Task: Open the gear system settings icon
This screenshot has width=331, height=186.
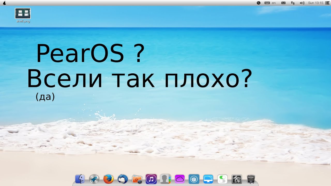Action: [237, 179]
